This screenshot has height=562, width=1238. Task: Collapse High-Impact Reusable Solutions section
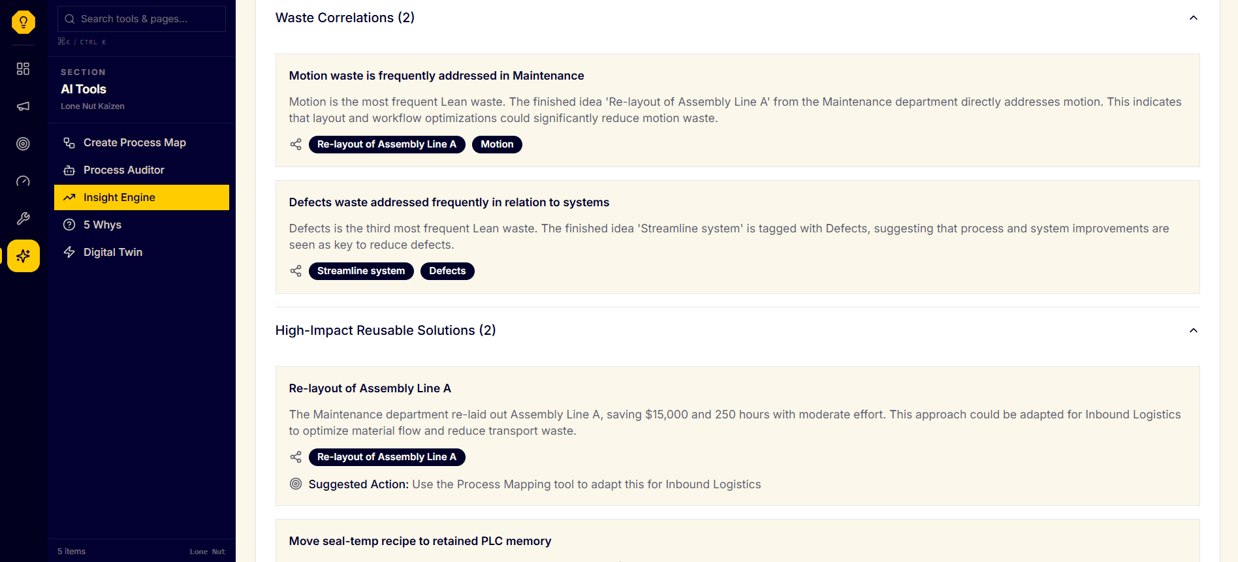pyautogui.click(x=1193, y=330)
